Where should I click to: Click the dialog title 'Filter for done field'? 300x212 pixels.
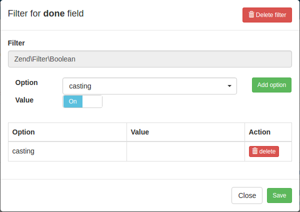(x=45, y=13)
